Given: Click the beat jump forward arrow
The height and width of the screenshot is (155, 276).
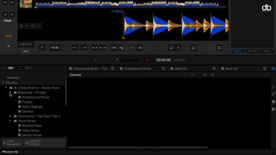Looking at the screenshot, I should 12,15.
